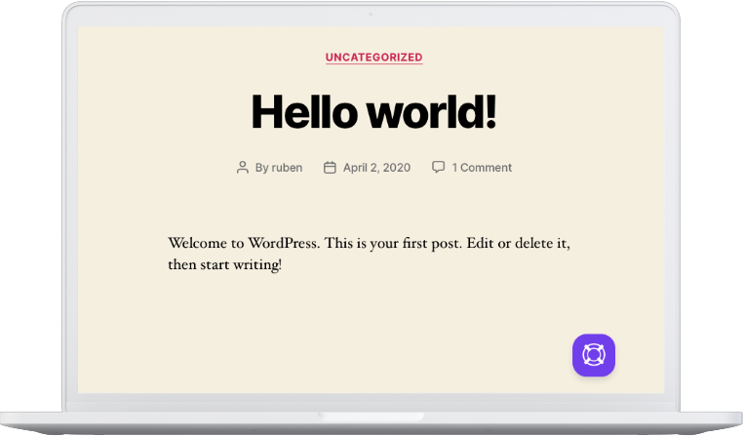Open the purple lifebuoy help widget

(594, 355)
